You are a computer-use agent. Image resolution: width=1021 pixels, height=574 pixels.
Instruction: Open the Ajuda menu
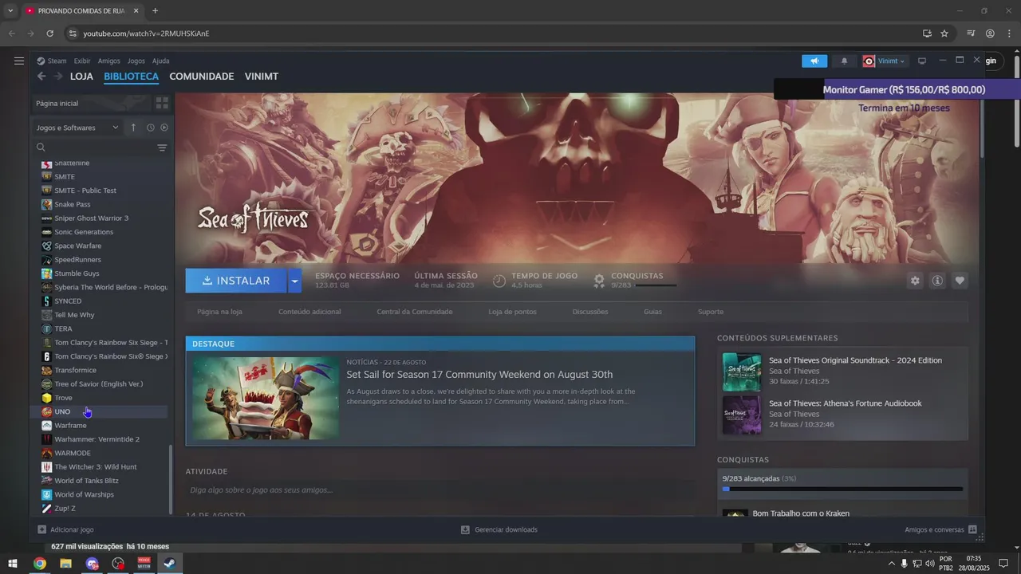click(x=161, y=61)
